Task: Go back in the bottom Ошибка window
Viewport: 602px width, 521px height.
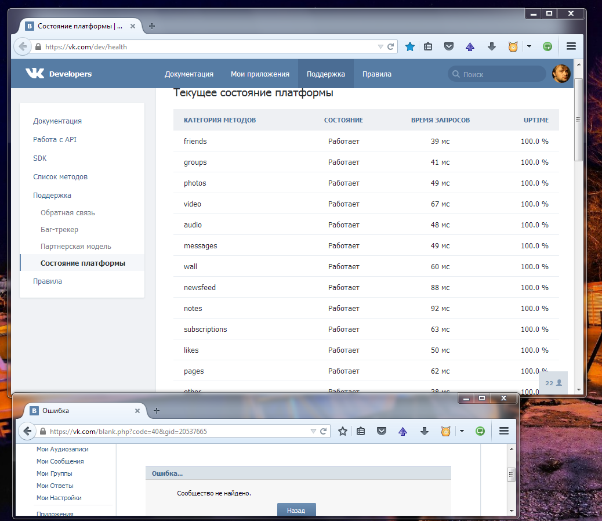Action: pos(27,431)
